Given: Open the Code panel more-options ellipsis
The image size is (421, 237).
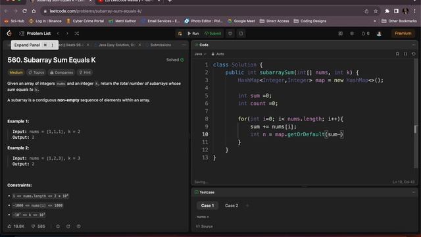Looking at the screenshot, I should [414, 45].
